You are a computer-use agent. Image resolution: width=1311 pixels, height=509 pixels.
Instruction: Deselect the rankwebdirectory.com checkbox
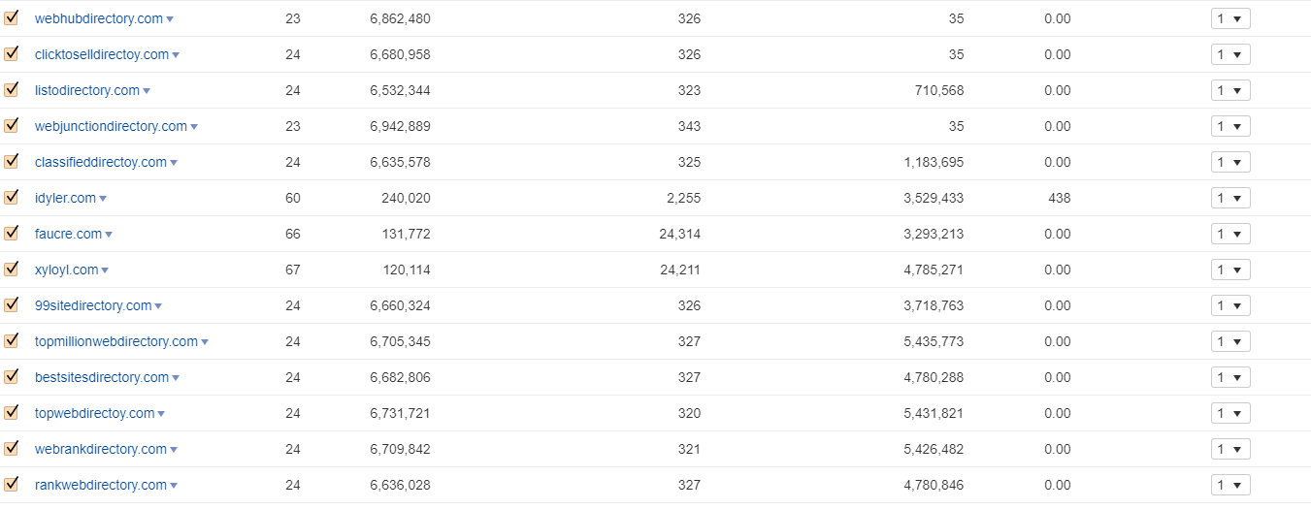(12, 484)
